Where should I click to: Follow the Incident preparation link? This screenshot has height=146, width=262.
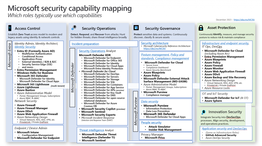point(85,44)
